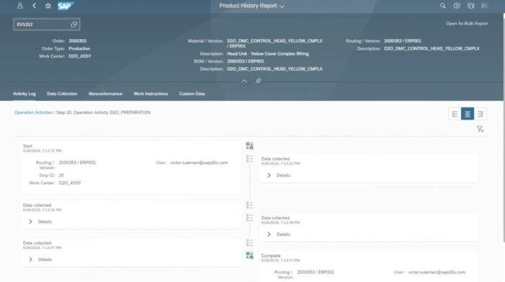505x282 pixels.
Task: Go back with the back arrow
Action: point(34,6)
